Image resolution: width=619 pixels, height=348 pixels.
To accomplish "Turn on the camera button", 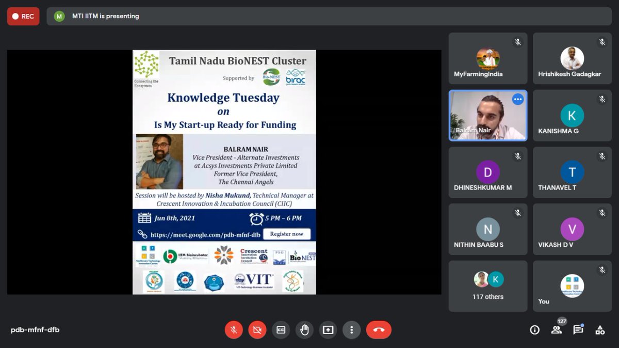I will [x=257, y=330].
